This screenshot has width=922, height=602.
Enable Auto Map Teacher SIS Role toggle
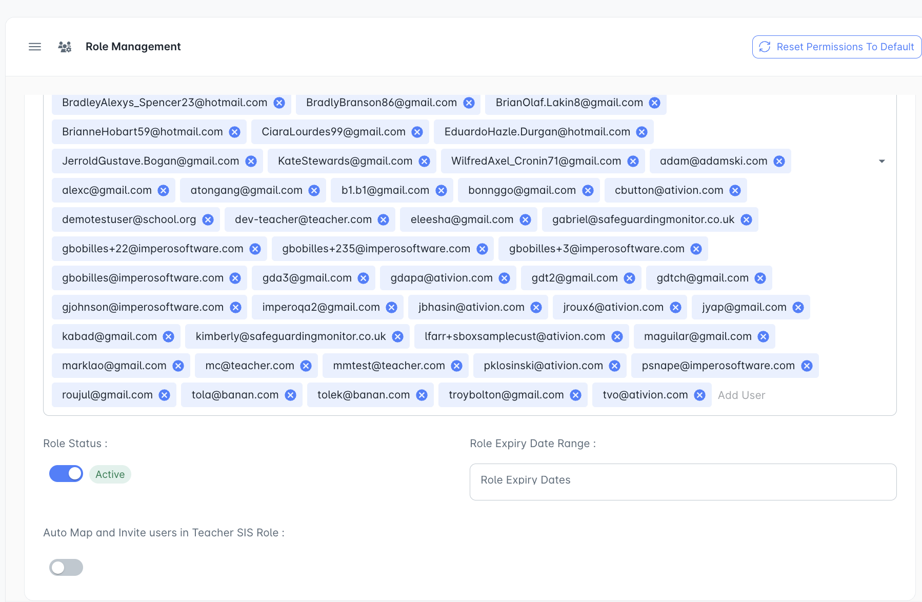(66, 568)
